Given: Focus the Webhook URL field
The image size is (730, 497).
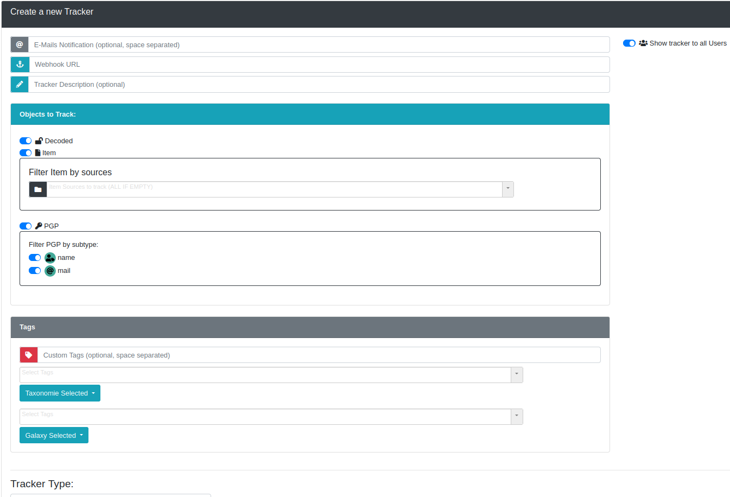Looking at the screenshot, I should (x=319, y=65).
